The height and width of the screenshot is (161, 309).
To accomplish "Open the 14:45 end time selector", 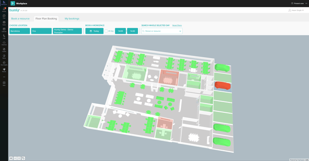I will 132,31.
